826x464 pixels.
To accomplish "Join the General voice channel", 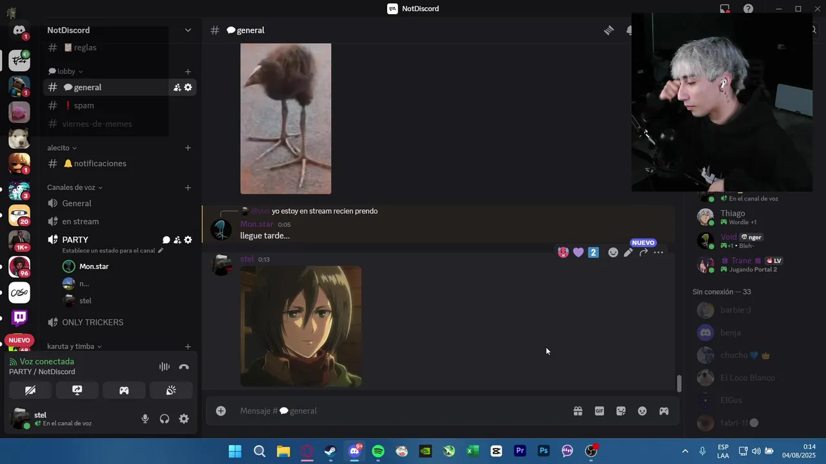I will pyautogui.click(x=119, y=204).
